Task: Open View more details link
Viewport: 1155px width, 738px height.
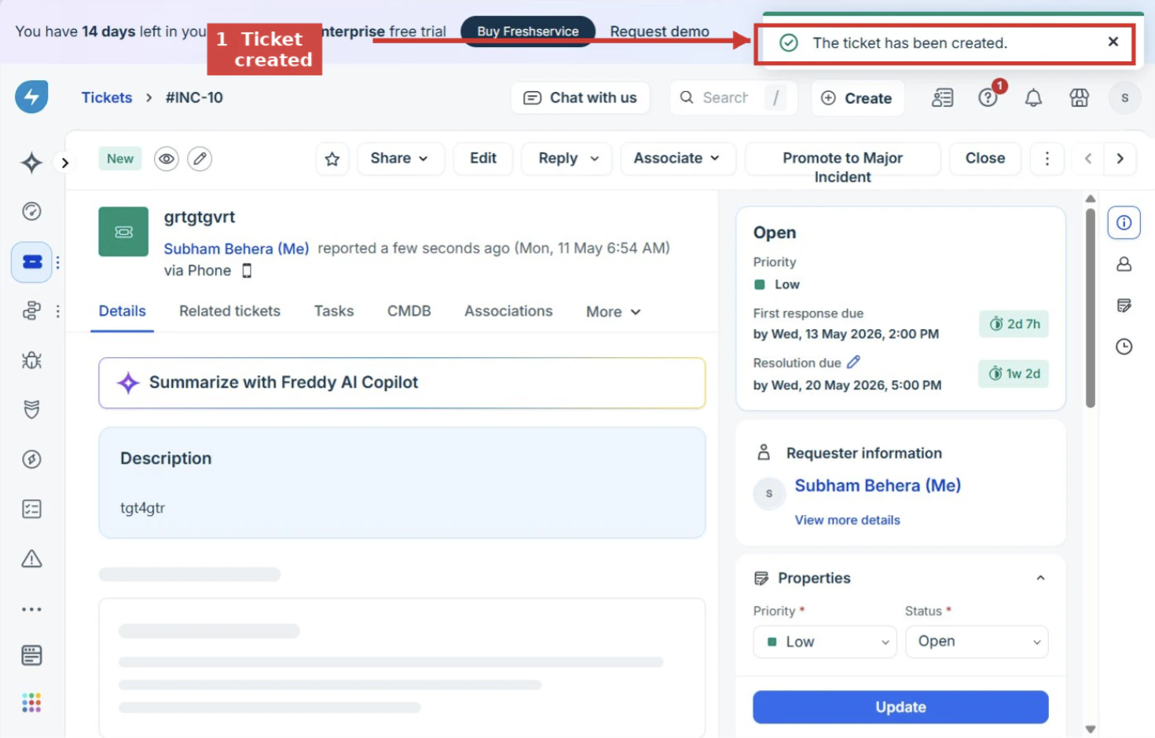Action: point(847,520)
